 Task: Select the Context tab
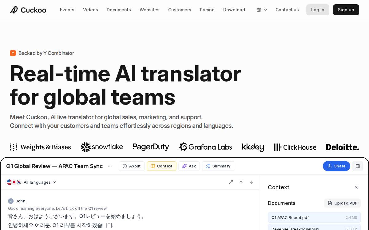pos(161,166)
